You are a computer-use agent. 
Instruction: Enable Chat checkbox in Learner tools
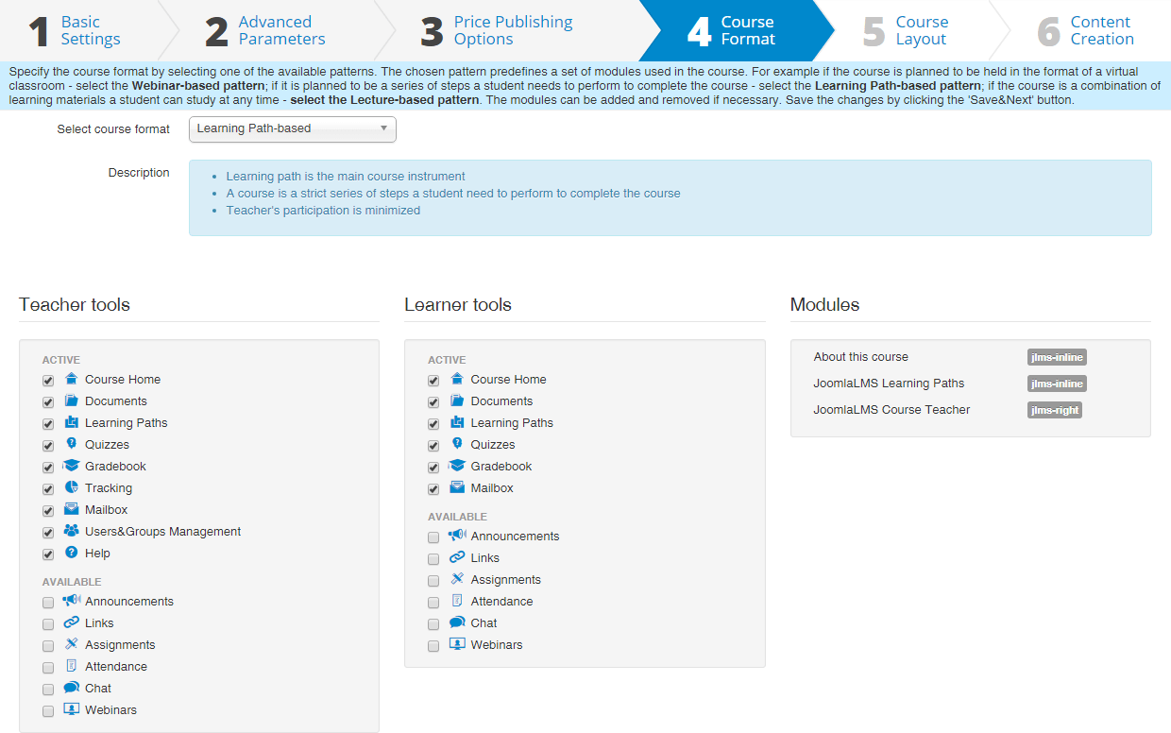pyautogui.click(x=433, y=624)
